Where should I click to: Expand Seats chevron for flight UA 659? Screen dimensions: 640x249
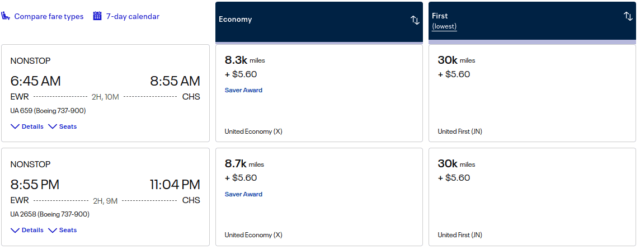pyautogui.click(x=53, y=126)
